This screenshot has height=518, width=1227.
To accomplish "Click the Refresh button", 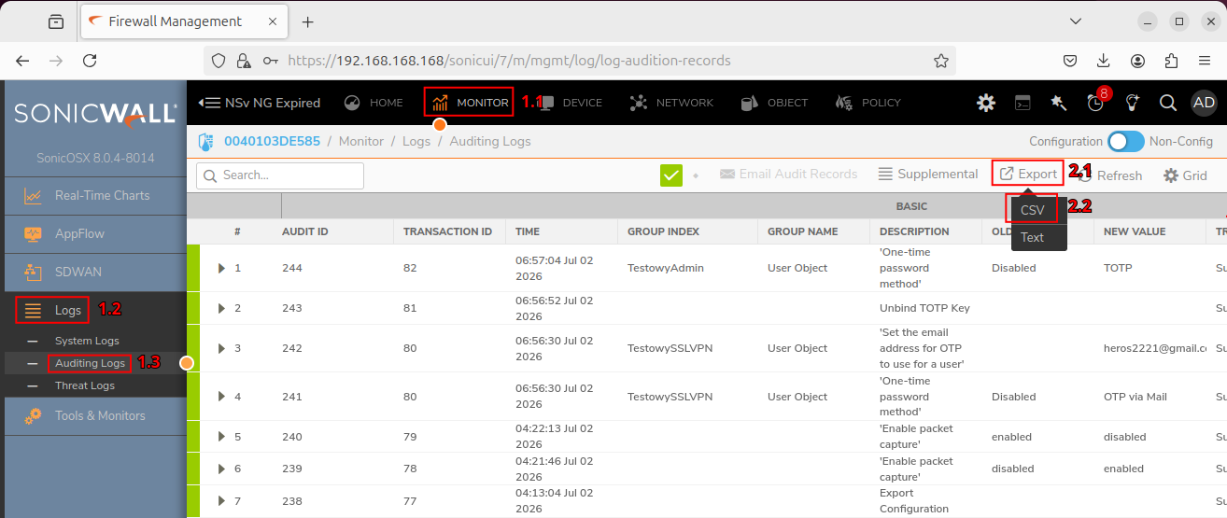I will [1111, 175].
